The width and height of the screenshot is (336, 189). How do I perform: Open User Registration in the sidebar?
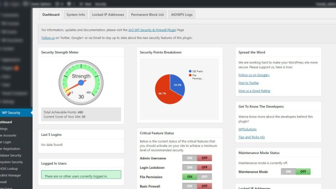point(11,149)
